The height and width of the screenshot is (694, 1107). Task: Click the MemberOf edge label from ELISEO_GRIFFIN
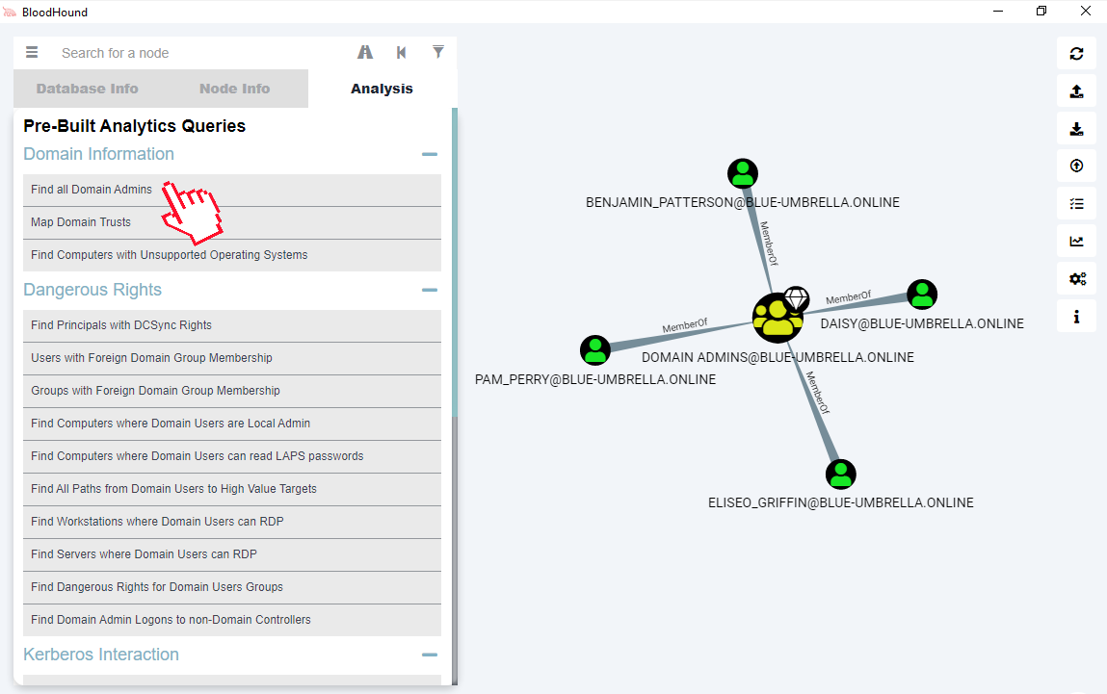818,393
